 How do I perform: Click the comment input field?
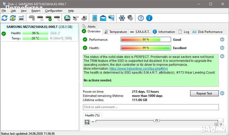[151, 107]
